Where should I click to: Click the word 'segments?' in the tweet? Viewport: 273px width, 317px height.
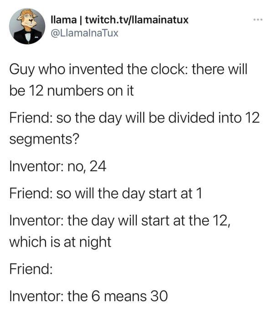pyautogui.click(x=44, y=139)
